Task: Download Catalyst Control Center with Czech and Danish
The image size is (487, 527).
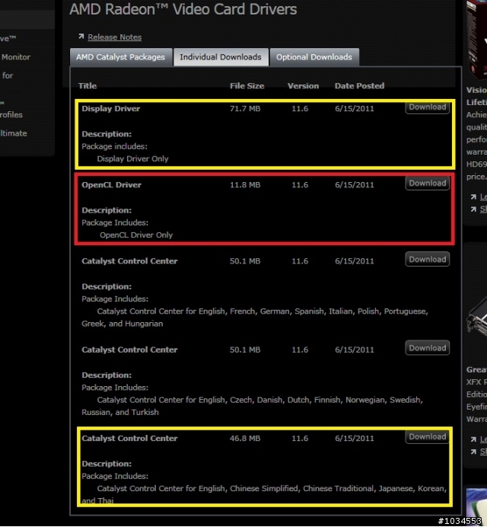Action: pyautogui.click(x=427, y=348)
